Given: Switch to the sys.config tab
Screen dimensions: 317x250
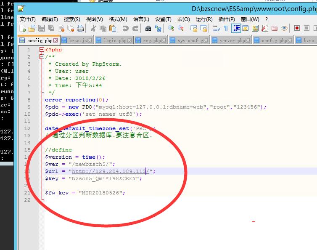Looking at the screenshot, I should (189, 40).
